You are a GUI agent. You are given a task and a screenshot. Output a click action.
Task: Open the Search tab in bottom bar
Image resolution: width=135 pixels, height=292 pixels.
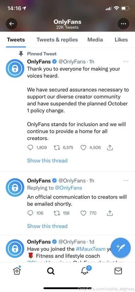[50, 271]
